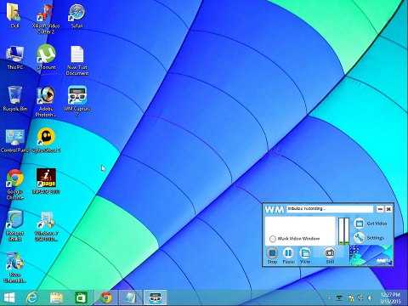Viewport: 408px width, 306px height.
Task: Select the Control Panel desktop icon
Action: pyautogui.click(x=15, y=141)
